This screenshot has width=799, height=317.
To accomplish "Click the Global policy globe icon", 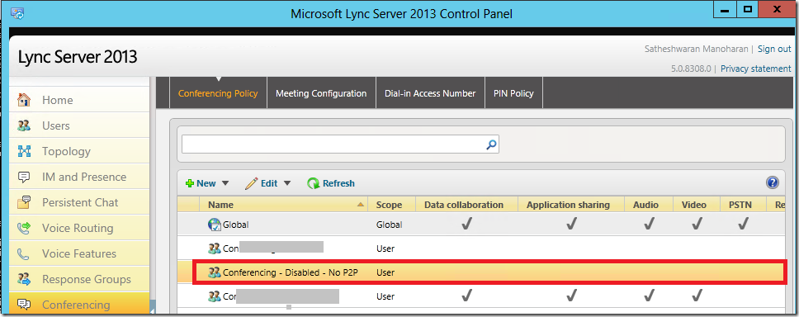I will pyautogui.click(x=215, y=225).
